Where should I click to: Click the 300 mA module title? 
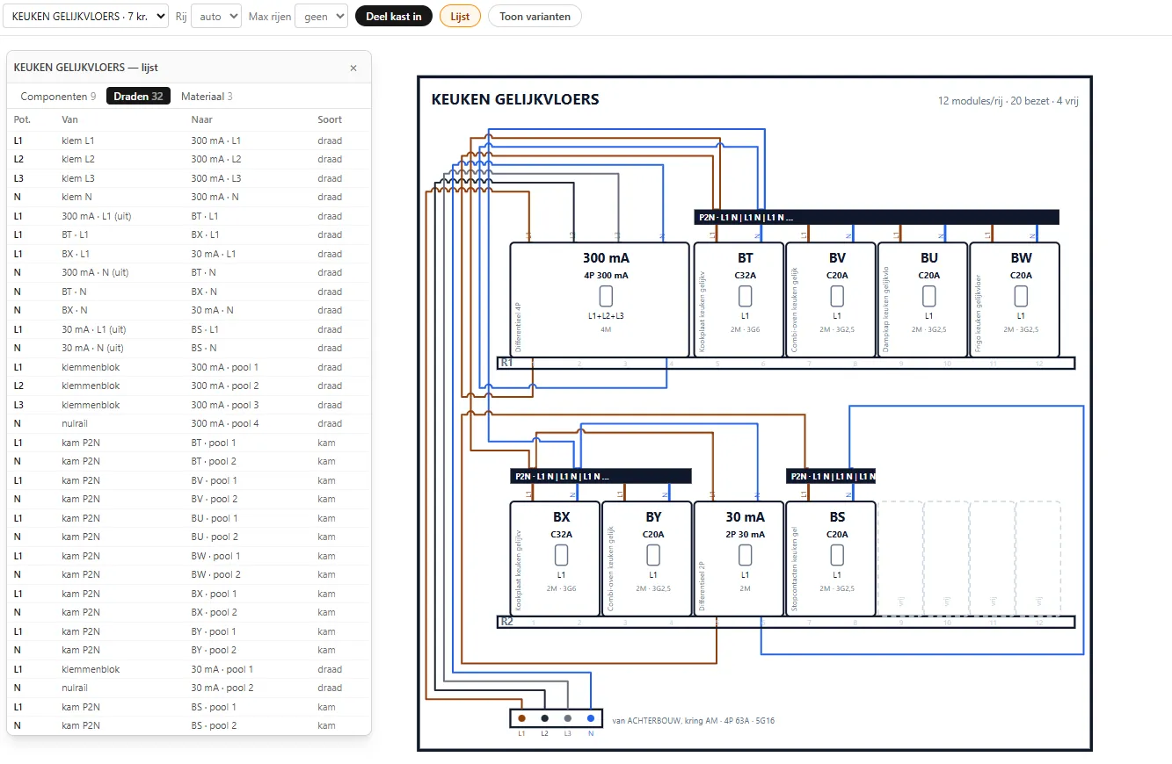pyautogui.click(x=606, y=258)
